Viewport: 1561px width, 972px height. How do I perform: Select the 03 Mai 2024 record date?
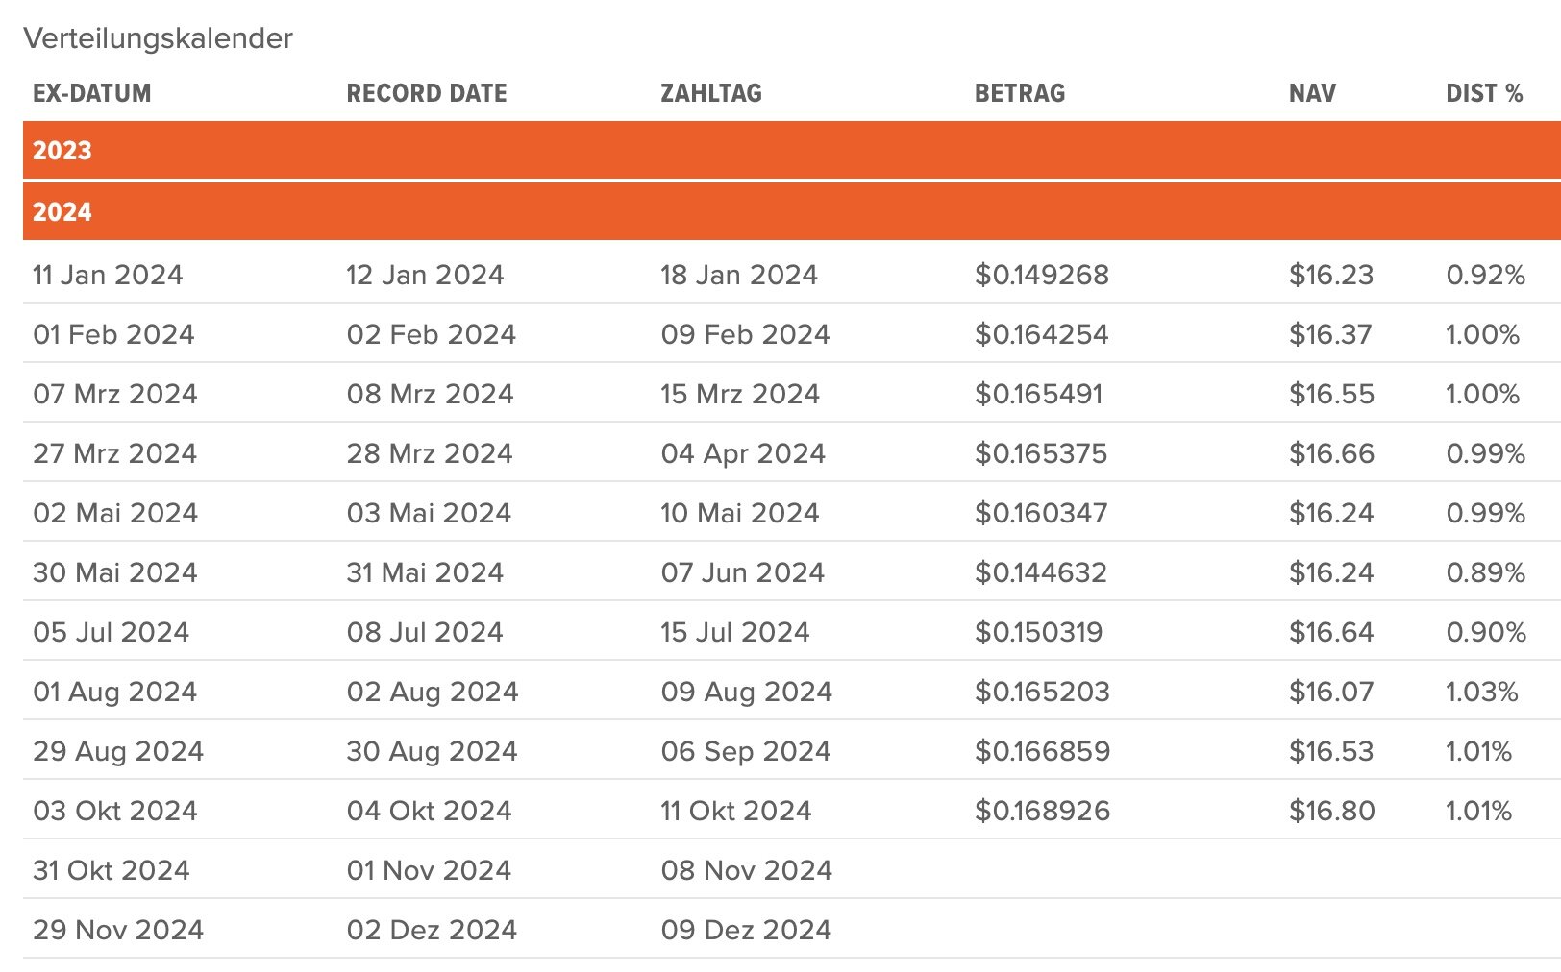click(429, 514)
